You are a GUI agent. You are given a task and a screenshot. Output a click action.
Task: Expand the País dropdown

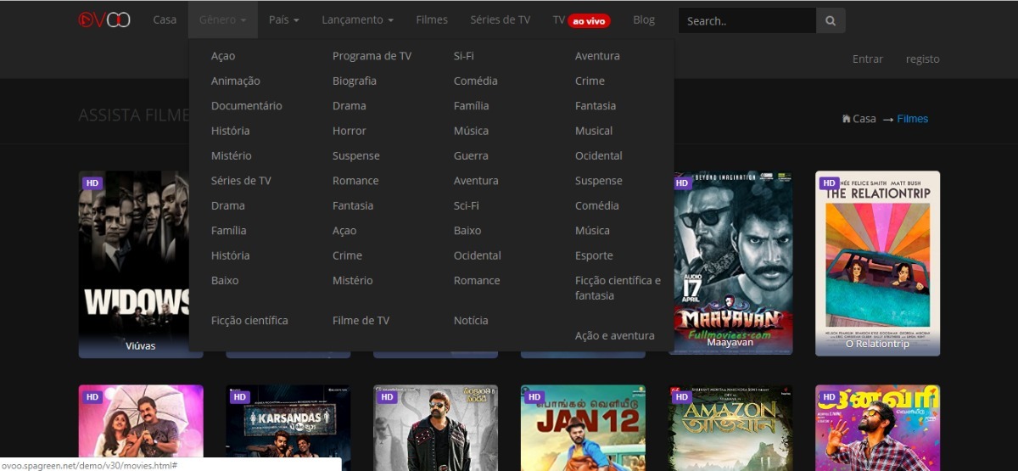[x=284, y=20]
